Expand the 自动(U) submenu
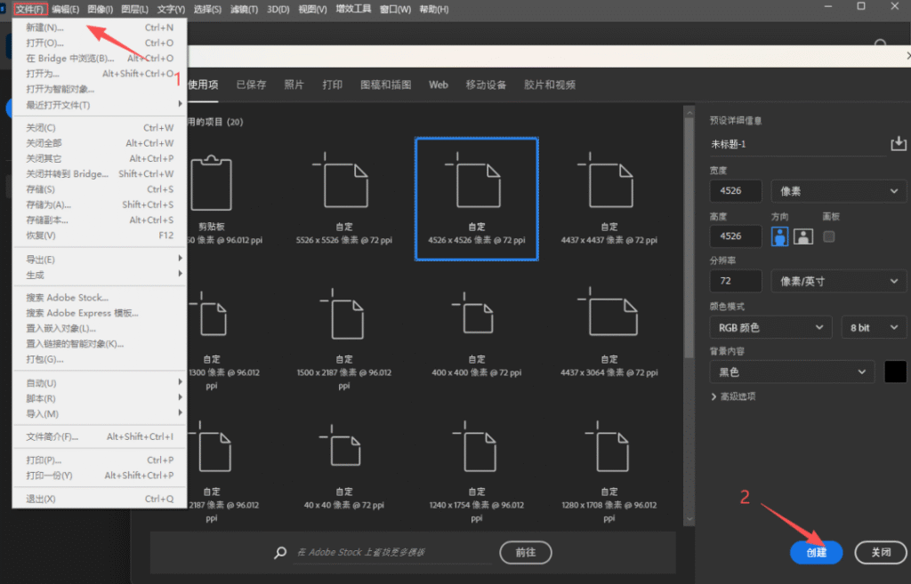The width and height of the screenshot is (911, 584). tap(100, 382)
